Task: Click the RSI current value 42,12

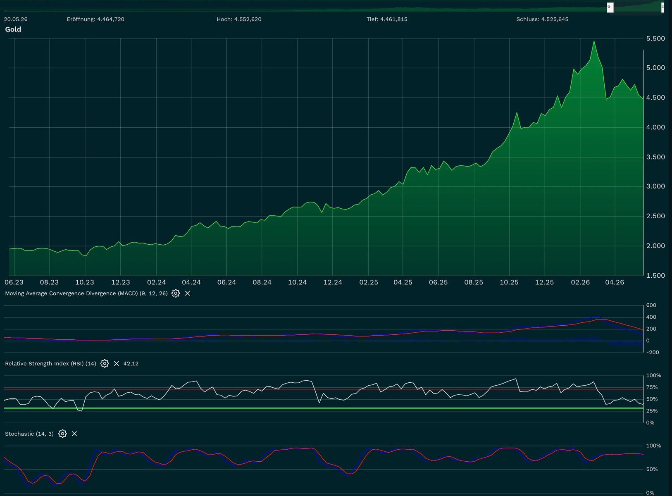Action: pos(131,363)
